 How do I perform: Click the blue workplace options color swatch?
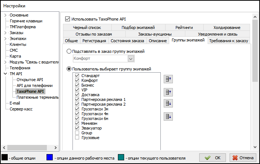tap(50, 158)
